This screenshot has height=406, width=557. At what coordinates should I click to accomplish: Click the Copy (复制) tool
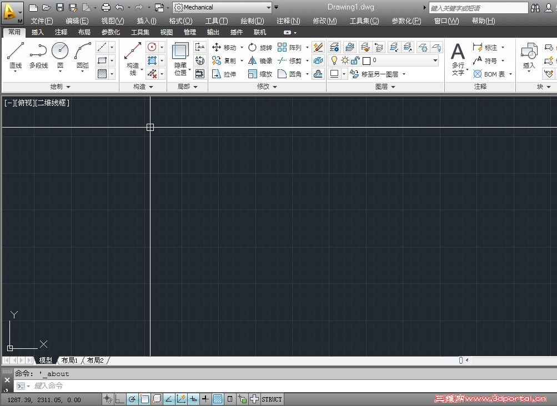pos(224,60)
